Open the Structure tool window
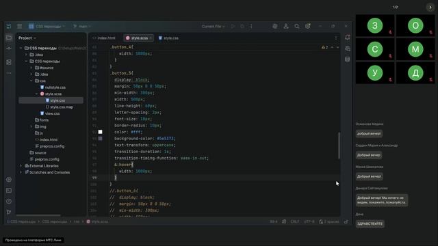The width and height of the screenshot is (438, 246). coord(9,62)
